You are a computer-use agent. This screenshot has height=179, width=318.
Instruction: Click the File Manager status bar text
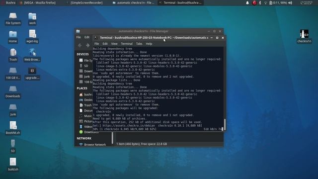(142, 144)
